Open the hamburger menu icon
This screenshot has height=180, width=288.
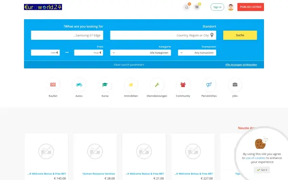tap(197, 7)
